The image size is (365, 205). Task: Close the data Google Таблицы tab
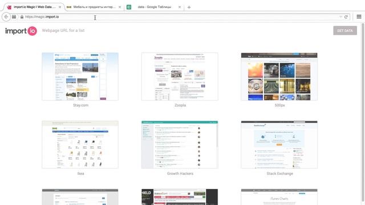click(180, 7)
